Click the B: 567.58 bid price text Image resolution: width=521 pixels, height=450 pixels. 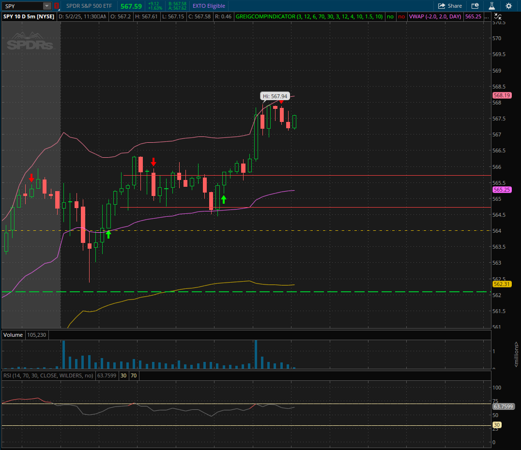[x=177, y=4]
